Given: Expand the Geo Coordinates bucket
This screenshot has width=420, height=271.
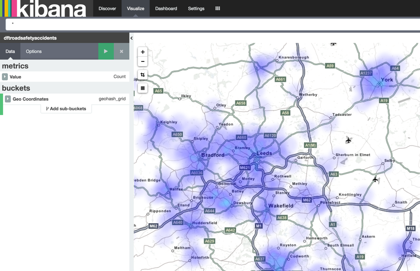Looking at the screenshot, I should (8, 99).
